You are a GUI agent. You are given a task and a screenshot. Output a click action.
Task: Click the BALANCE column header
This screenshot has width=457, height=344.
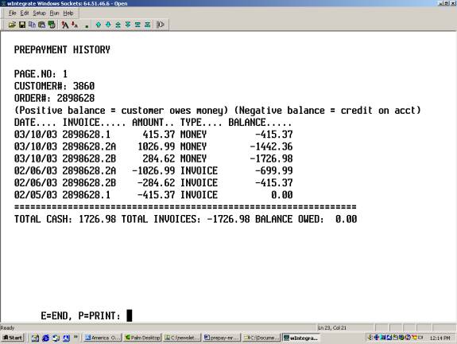[260, 123]
